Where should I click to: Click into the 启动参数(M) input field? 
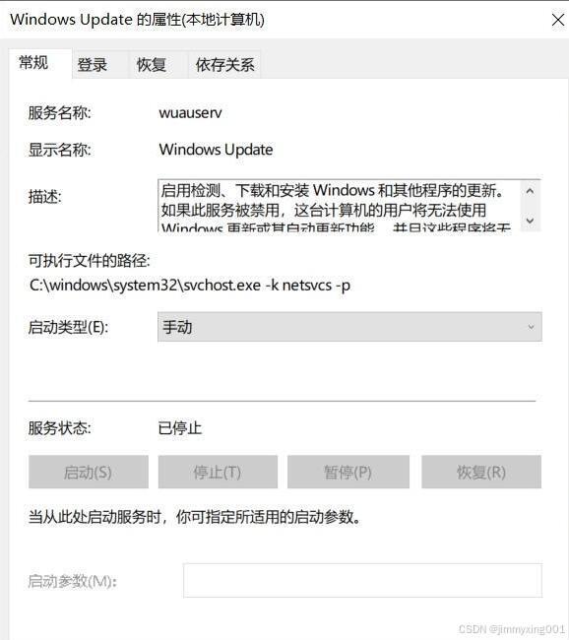click(363, 581)
